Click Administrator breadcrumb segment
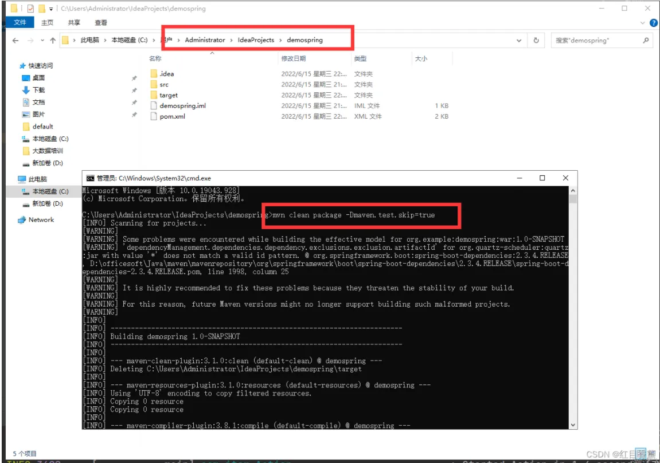Viewport: 660px width, 463px height. (205, 40)
